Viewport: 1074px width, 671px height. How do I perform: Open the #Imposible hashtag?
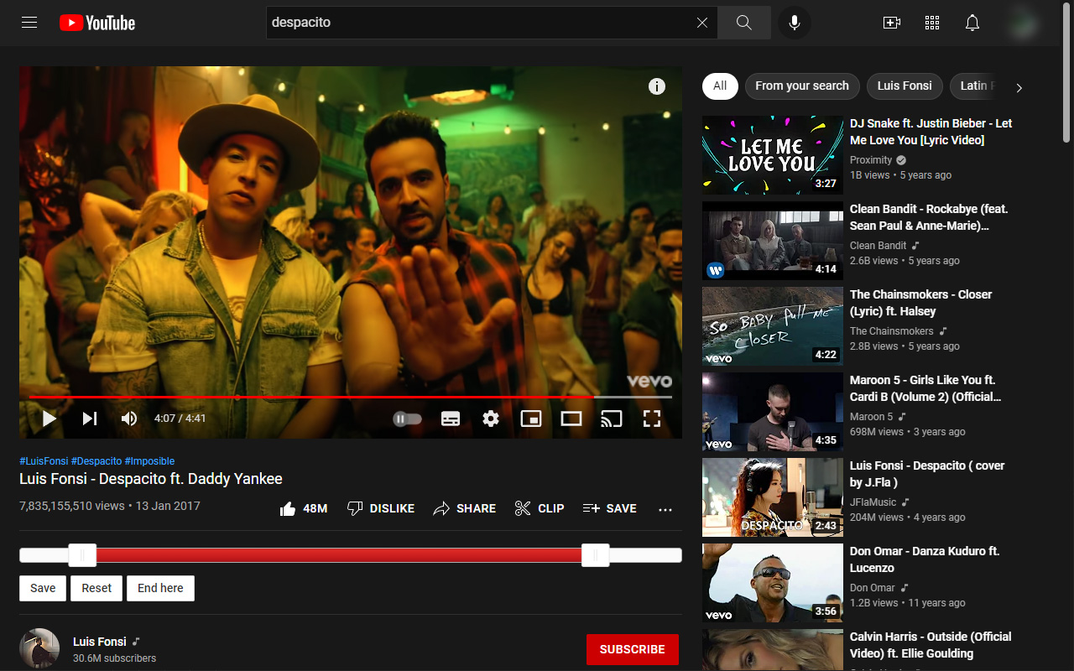click(x=149, y=461)
